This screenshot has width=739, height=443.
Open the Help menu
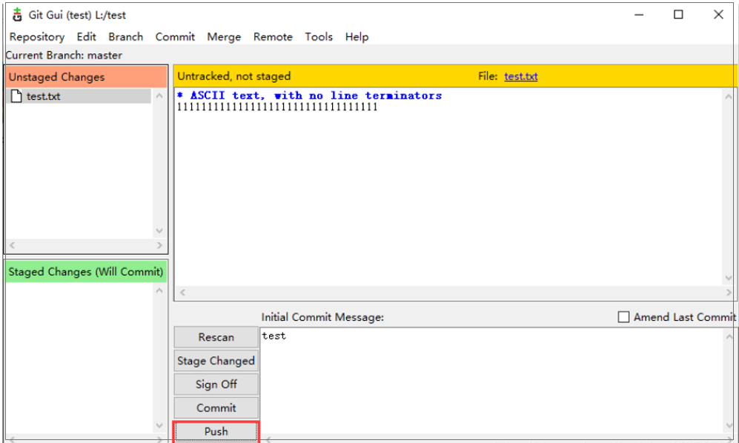coord(357,37)
